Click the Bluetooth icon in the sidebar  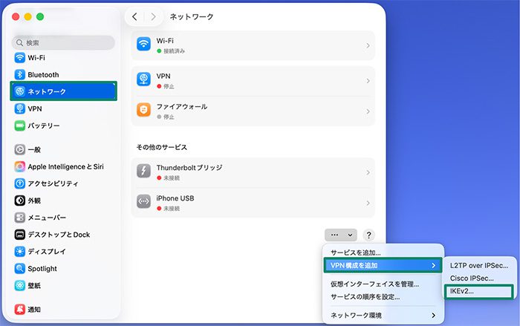tap(20, 74)
